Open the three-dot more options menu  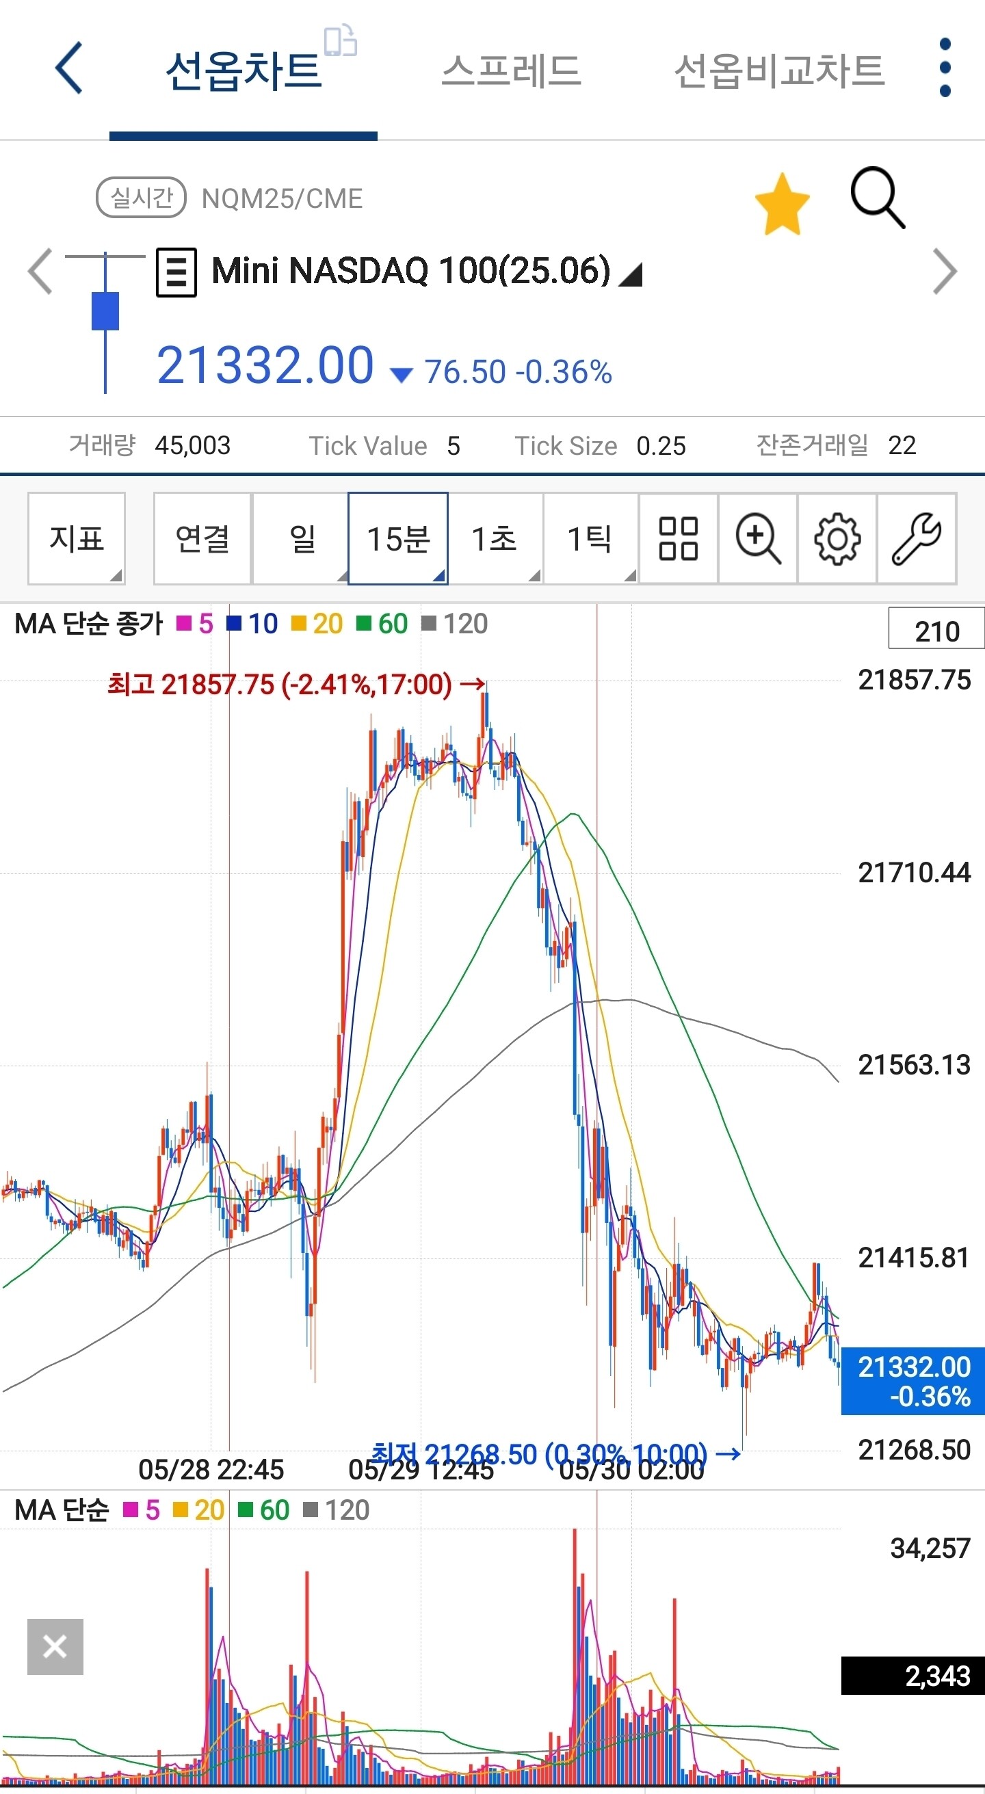point(945,68)
